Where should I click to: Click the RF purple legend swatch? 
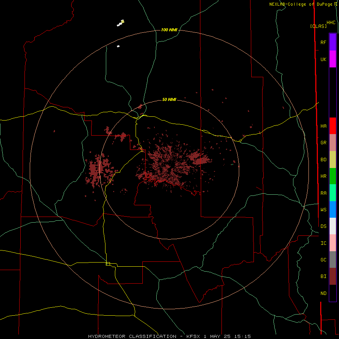333,42
